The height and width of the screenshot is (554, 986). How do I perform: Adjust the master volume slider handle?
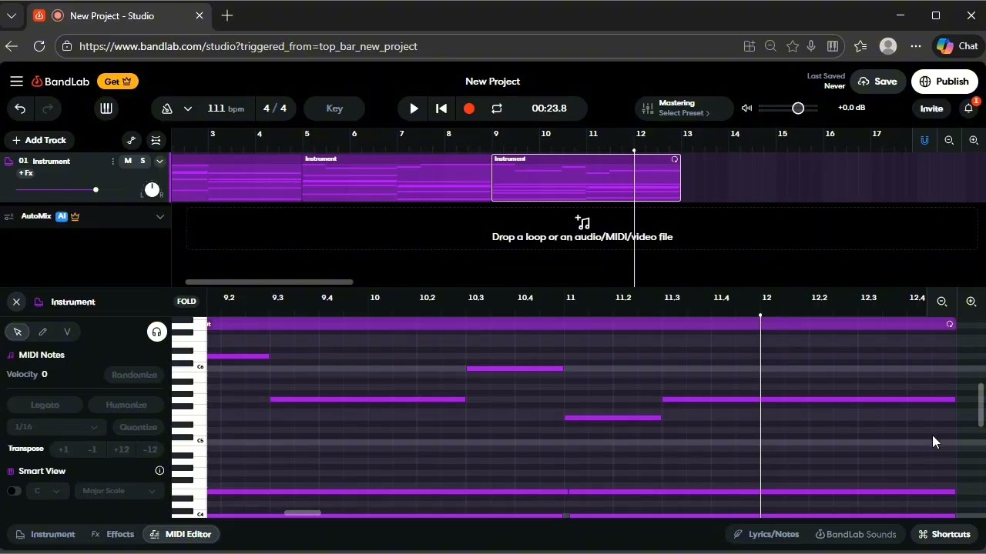pyautogui.click(x=798, y=108)
